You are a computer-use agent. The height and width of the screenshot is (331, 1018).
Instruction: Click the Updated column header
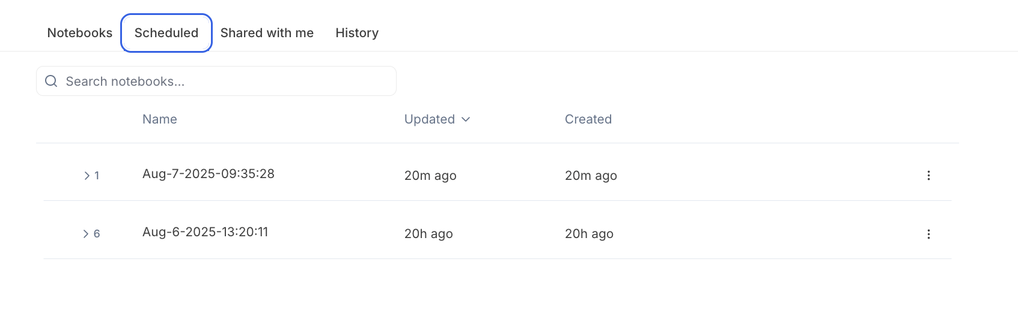coord(429,119)
